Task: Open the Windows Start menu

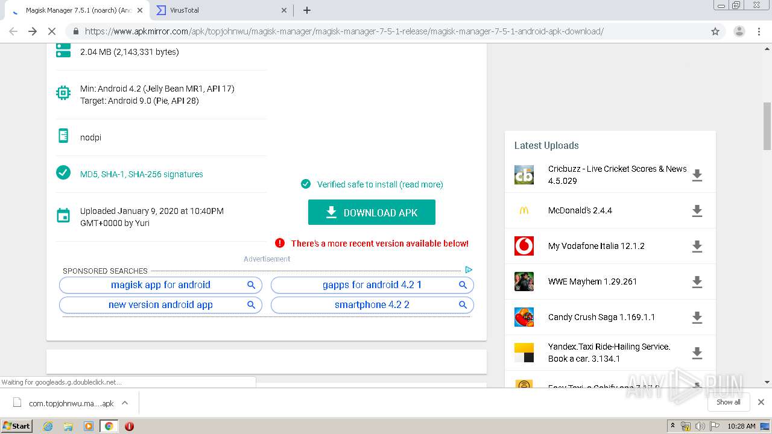Action: click(x=17, y=426)
